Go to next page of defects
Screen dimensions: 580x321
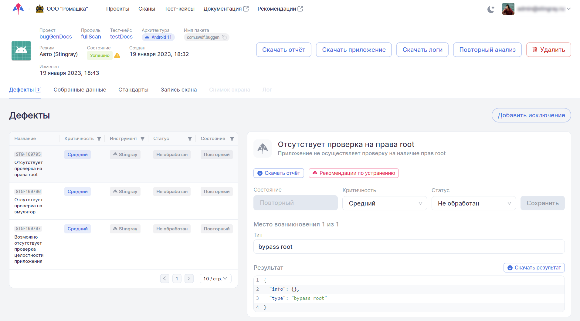pos(189,279)
